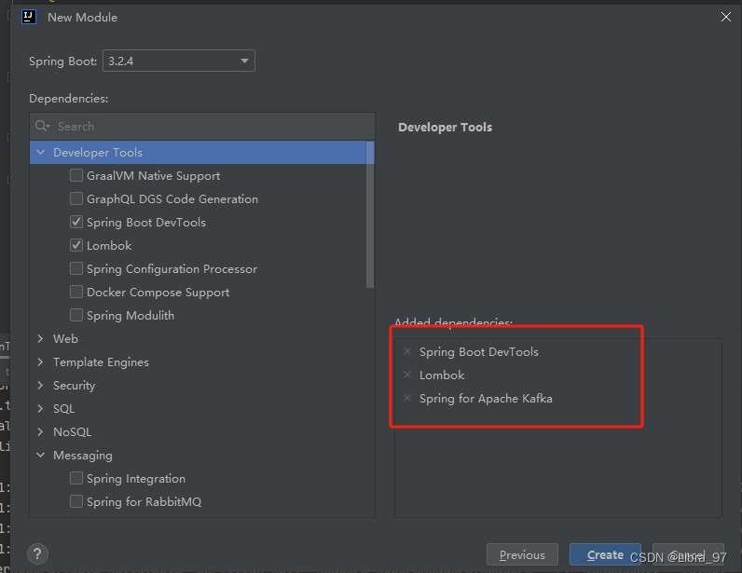Image resolution: width=742 pixels, height=573 pixels.
Task: Click the Spring Modulith label
Action: 131,316
